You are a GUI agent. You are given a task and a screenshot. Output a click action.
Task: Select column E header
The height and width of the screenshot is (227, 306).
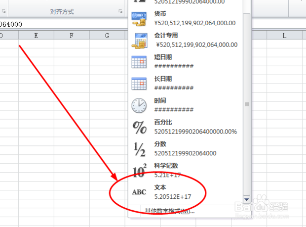pos(37,36)
